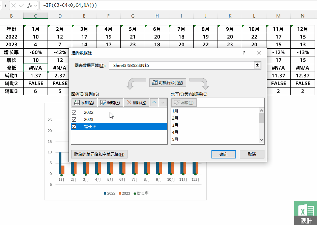The image size is (317, 225).
Task: Uncheck the 2022 series checkbox
Action: [74, 112]
